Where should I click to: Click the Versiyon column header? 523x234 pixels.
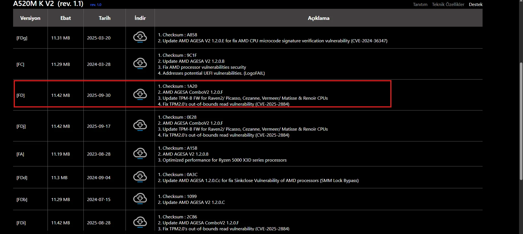(30, 18)
